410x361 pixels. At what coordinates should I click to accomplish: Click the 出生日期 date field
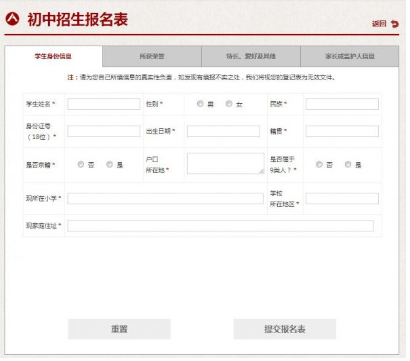tap(223, 131)
